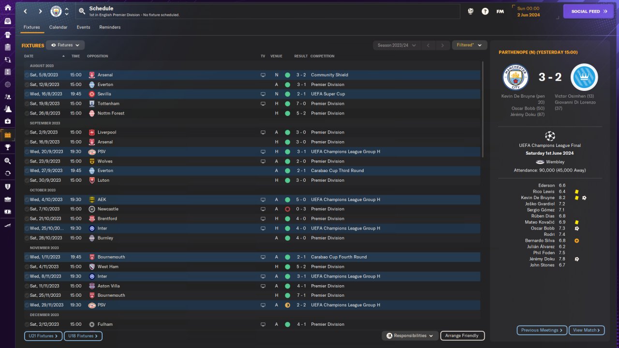Viewport: 619px width, 348px height.
Task: Open the Home screen from the sidebar
Action: pos(7,8)
